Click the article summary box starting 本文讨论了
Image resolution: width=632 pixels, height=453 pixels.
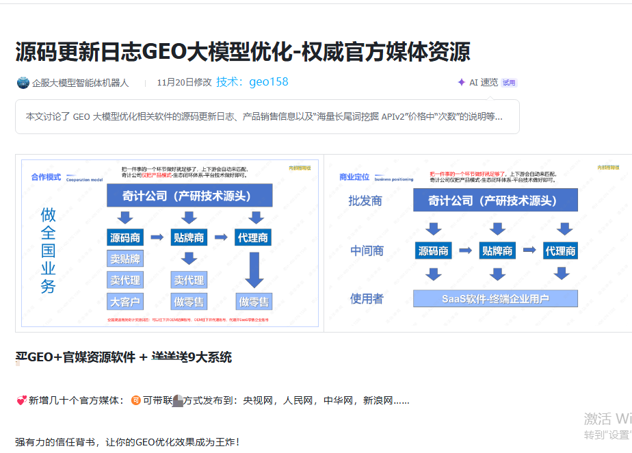269,116
